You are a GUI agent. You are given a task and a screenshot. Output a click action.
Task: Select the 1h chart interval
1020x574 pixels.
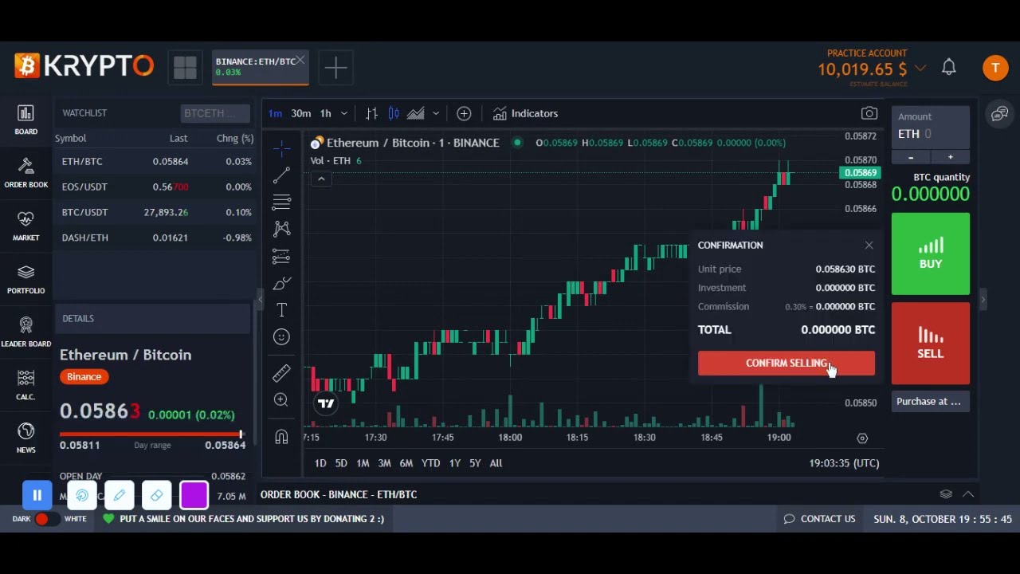point(325,113)
